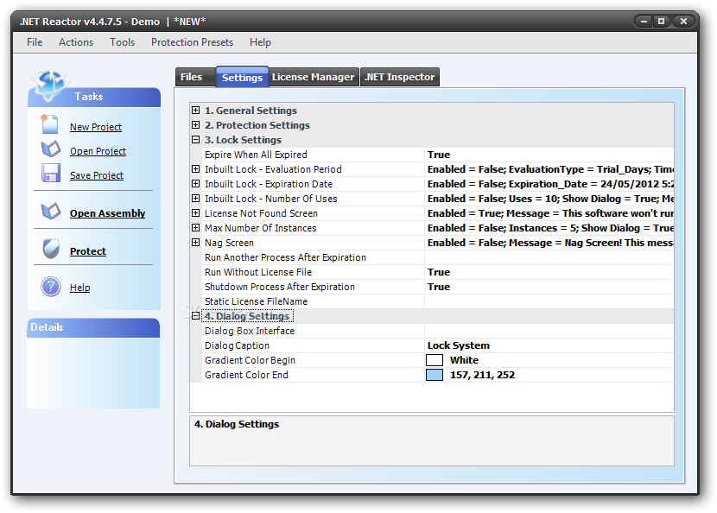Open the Tools menu
This screenshot has height=513, width=717.
click(x=122, y=42)
